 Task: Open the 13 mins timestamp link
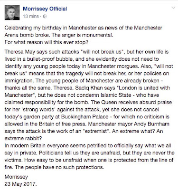pyautogui.click(x=31, y=16)
